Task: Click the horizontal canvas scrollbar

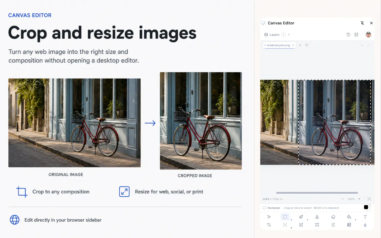Action: pyautogui.click(x=317, y=193)
